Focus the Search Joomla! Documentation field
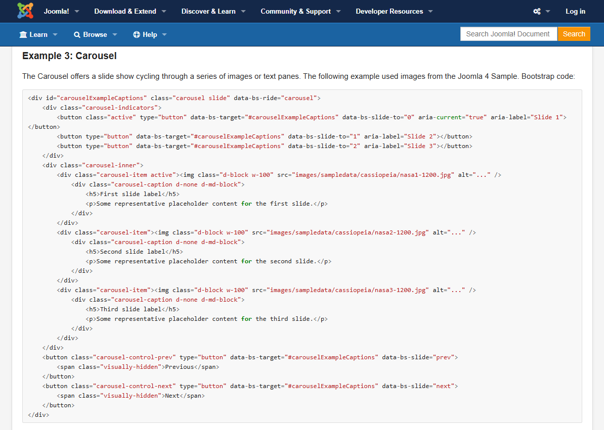Screen dimensions: 604x430 point(508,34)
